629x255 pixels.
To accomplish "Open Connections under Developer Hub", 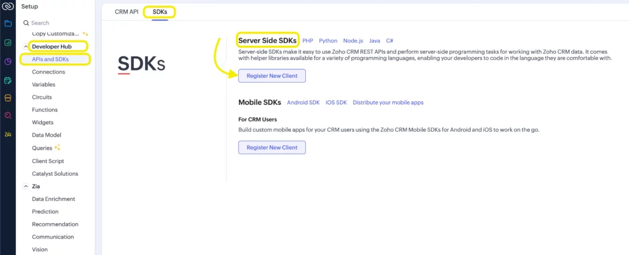I will [x=49, y=72].
